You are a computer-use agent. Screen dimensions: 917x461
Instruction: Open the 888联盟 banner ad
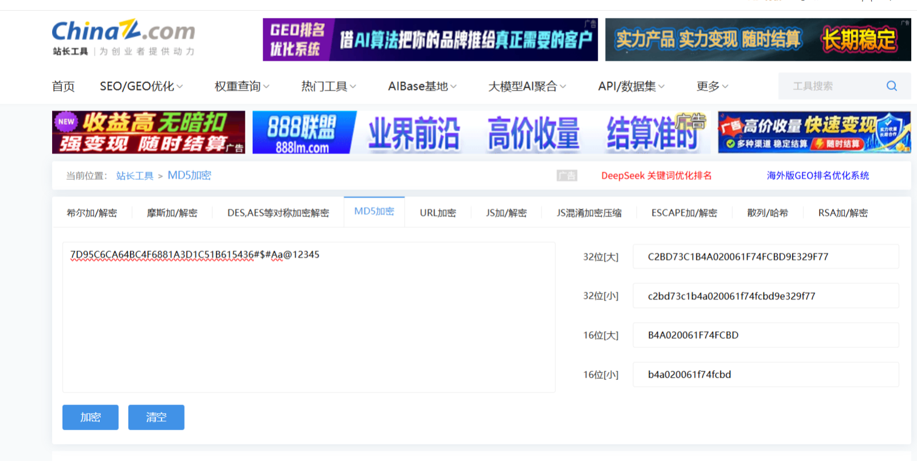[481, 132]
